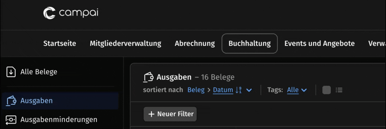Click the wallet icon beside the Ausgaben heading
Viewport: 386px width, 129px height.
[148, 77]
